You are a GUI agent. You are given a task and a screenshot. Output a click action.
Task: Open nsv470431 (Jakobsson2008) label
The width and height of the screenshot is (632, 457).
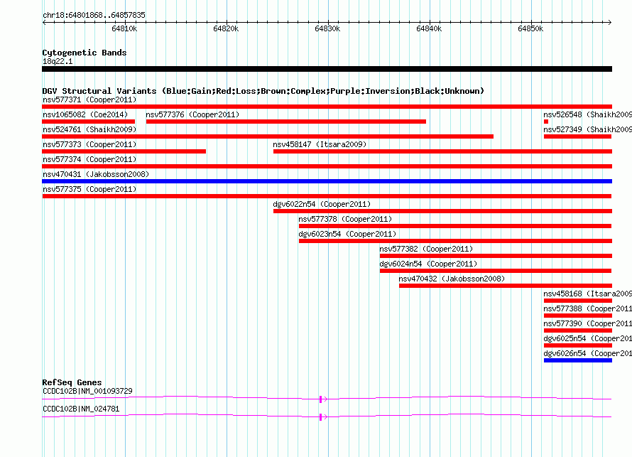[x=96, y=174]
